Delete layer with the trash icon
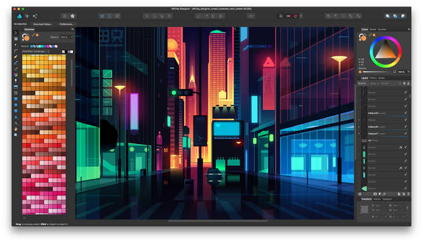The width and height of the screenshot is (423, 243). (x=409, y=194)
